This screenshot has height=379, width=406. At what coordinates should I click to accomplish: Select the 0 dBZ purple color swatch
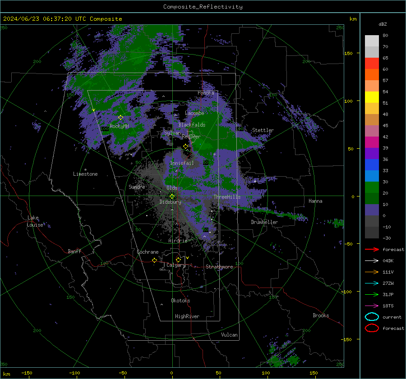pos(372,210)
